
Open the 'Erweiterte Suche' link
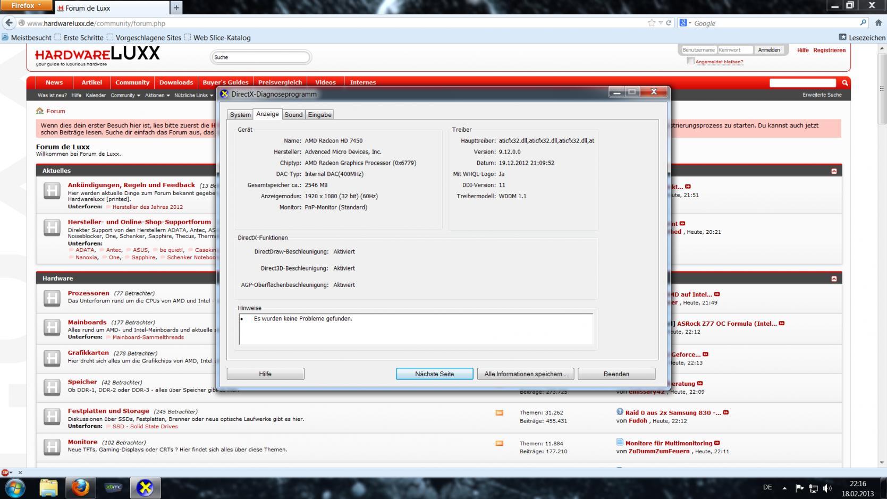pyautogui.click(x=822, y=95)
